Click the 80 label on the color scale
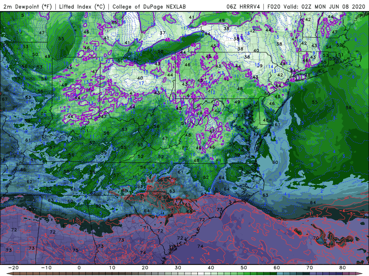 click(343, 268)
